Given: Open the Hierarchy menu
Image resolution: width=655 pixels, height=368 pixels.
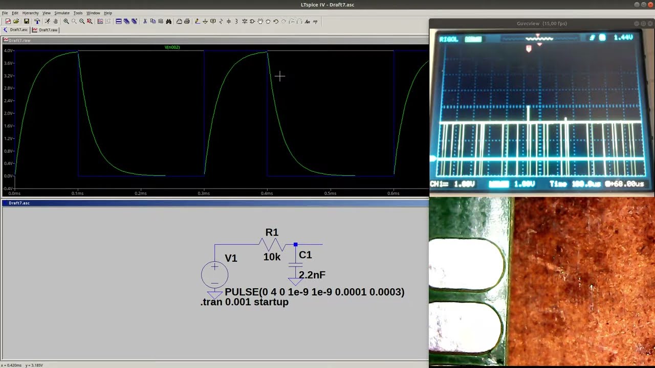Looking at the screenshot, I should (x=31, y=13).
